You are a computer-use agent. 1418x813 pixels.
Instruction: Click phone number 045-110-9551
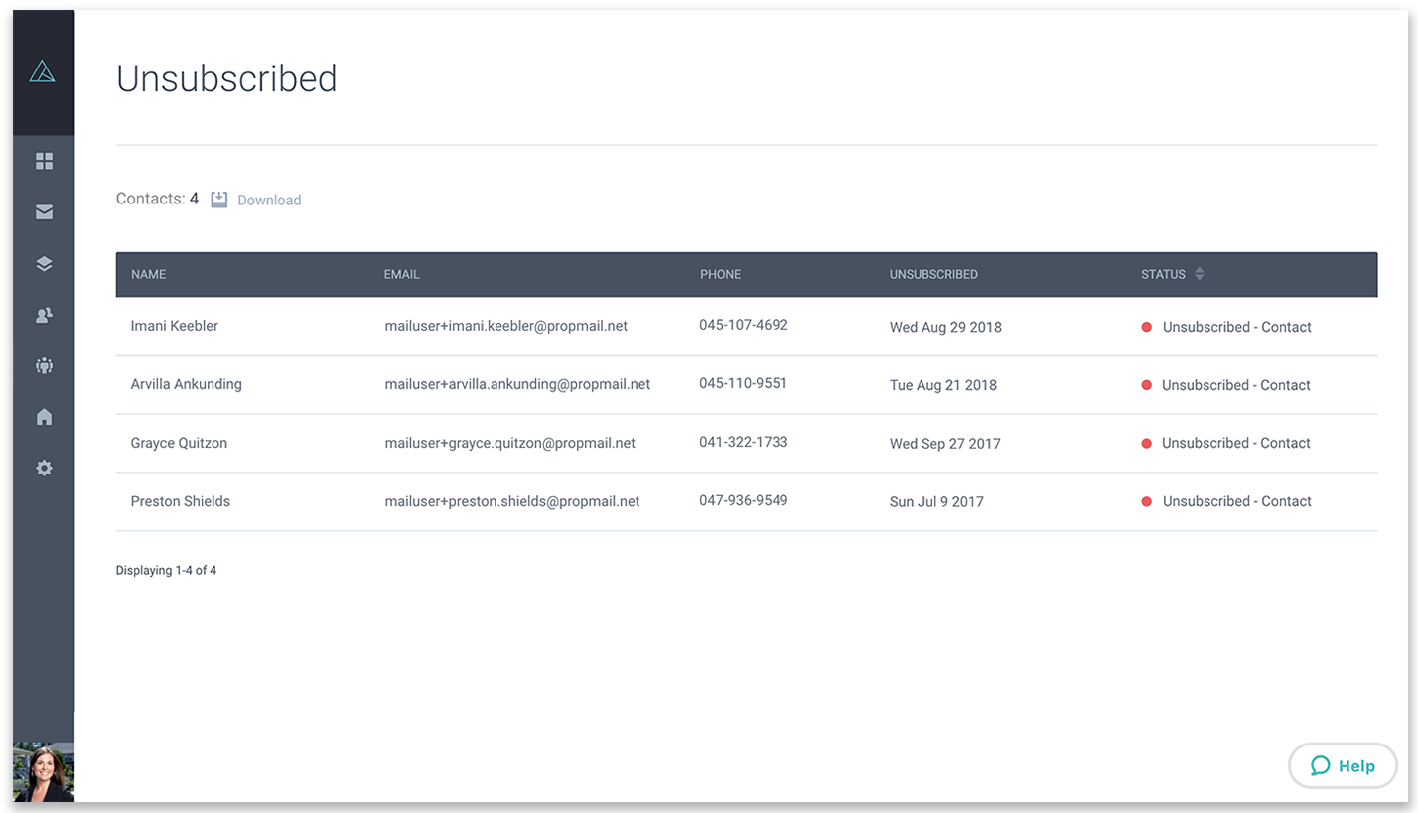point(744,383)
